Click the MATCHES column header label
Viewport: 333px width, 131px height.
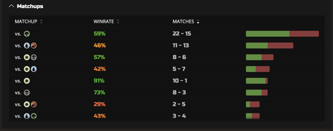click(183, 22)
